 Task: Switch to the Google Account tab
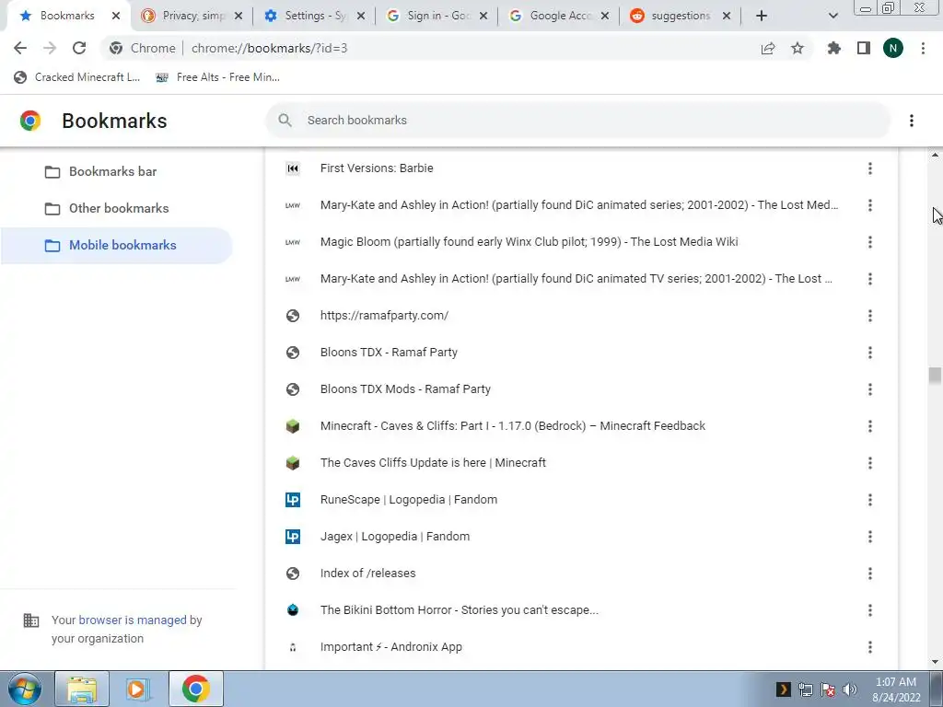point(559,17)
